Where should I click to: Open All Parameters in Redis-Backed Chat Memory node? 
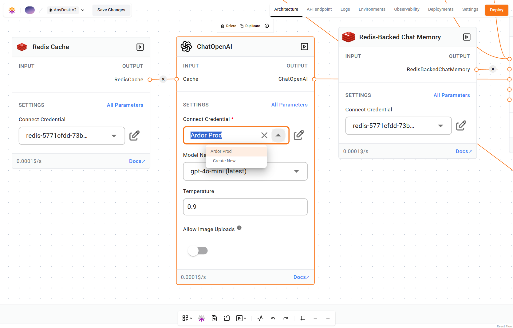pyautogui.click(x=452, y=95)
